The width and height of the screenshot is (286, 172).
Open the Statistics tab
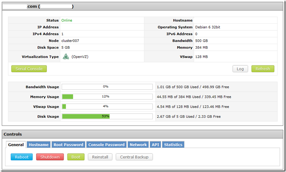pos(173,145)
